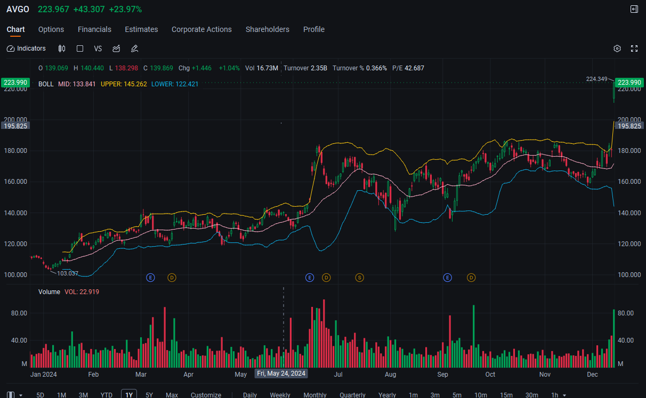Click the area chart overlay icon
The width and height of the screenshot is (646, 398).
[x=116, y=48]
